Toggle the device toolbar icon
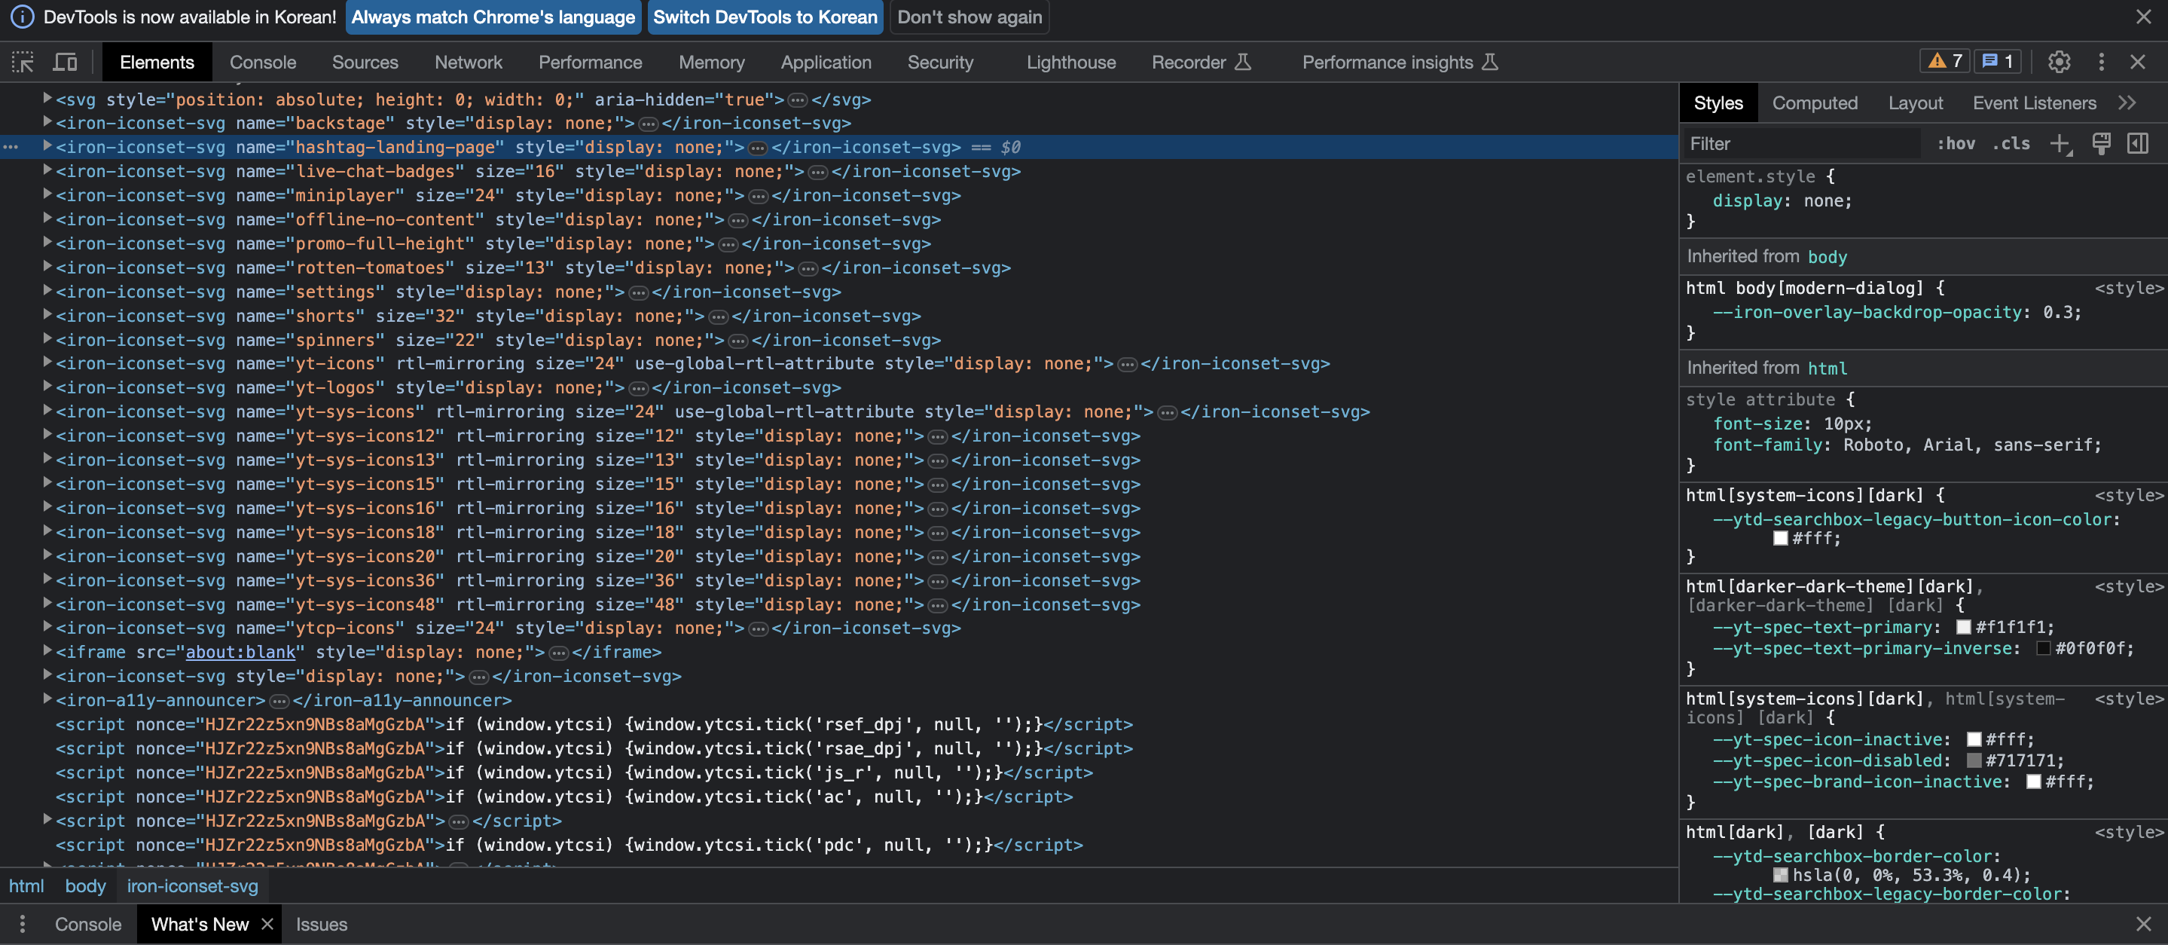This screenshot has width=2168, height=945. (65, 63)
